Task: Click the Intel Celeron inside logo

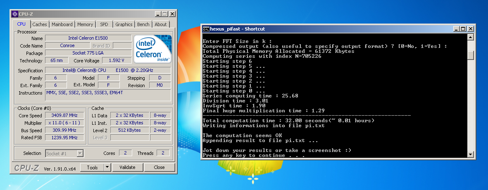Action: (152, 49)
